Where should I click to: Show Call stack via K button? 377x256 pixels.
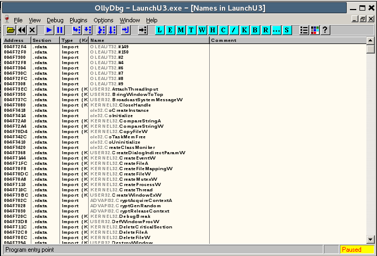[244, 30]
